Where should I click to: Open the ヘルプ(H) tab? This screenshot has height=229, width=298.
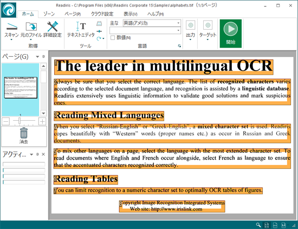pos(156,14)
